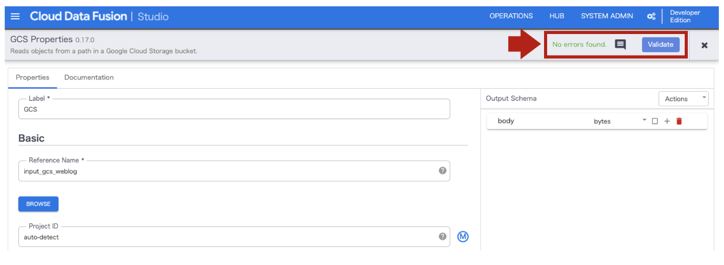Open the hamburger navigation menu
The width and height of the screenshot is (724, 265).
pos(15,16)
